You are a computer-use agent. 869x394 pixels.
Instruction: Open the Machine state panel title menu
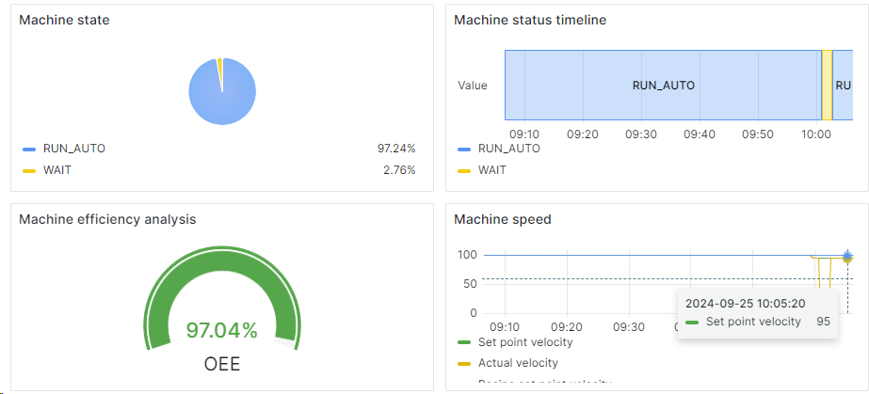(x=64, y=20)
